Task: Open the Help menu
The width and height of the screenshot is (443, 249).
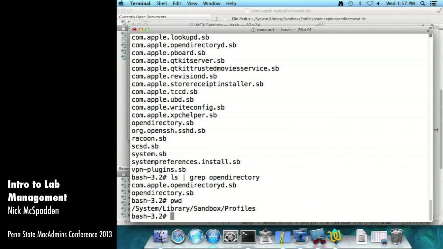Action: (231, 3)
